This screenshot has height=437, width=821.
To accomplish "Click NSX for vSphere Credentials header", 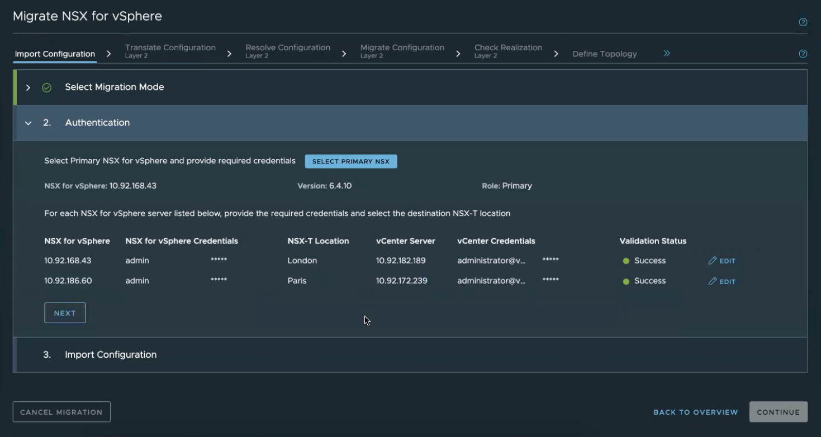I will click(x=182, y=241).
